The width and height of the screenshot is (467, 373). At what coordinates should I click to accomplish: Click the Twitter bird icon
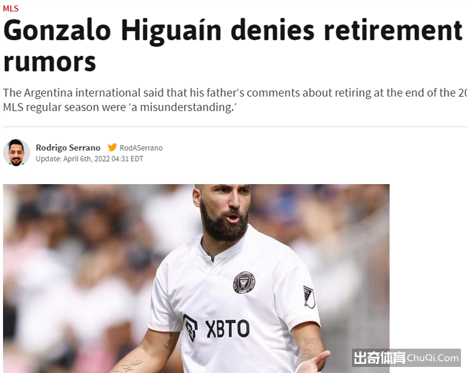(x=112, y=147)
